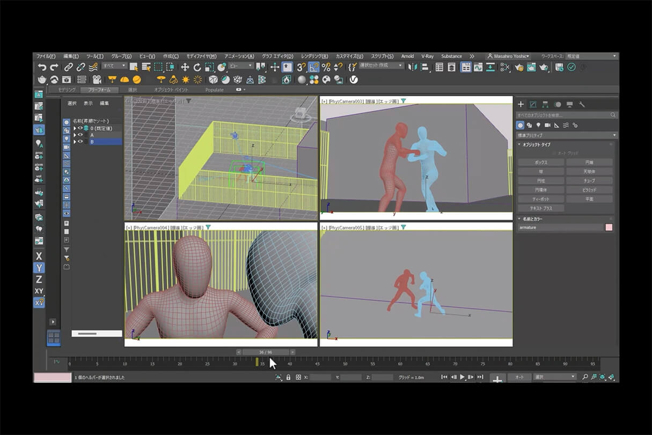Enable the オート auto key mode
This screenshot has height=435, width=652.
(519, 377)
